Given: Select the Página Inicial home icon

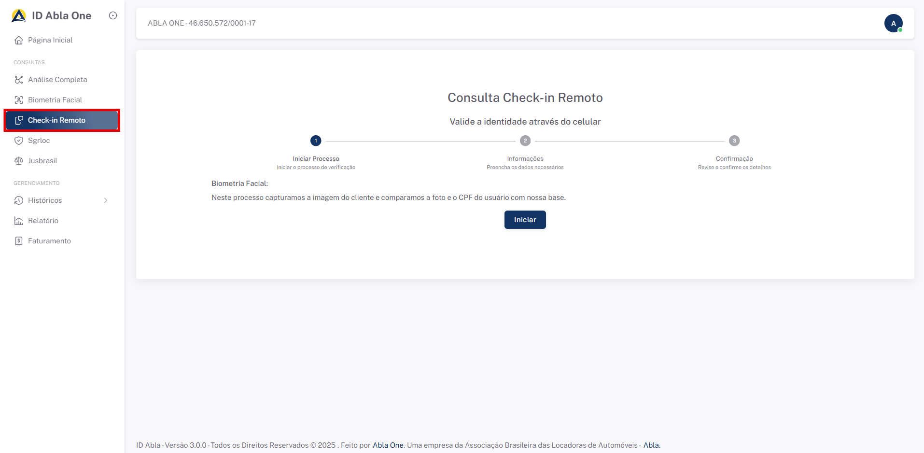Looking at the screenshot, I should (18, 40).
